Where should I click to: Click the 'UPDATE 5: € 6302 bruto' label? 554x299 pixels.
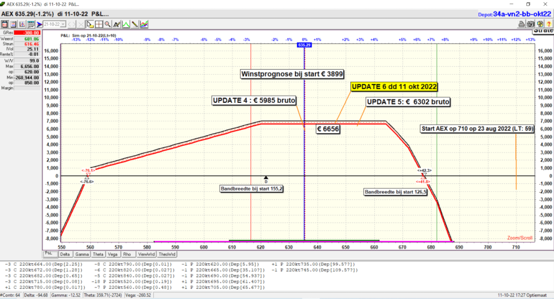(408, 102)
